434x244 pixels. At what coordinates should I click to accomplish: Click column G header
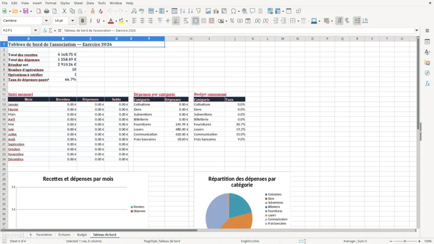pyautogui.click(x=177, y=39)
